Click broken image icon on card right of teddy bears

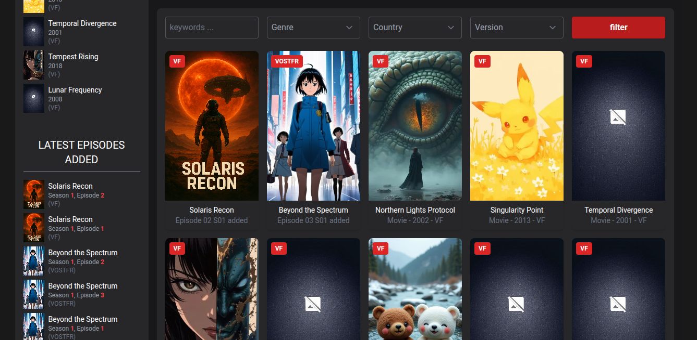pyautogui.click(x=517, y=304)
